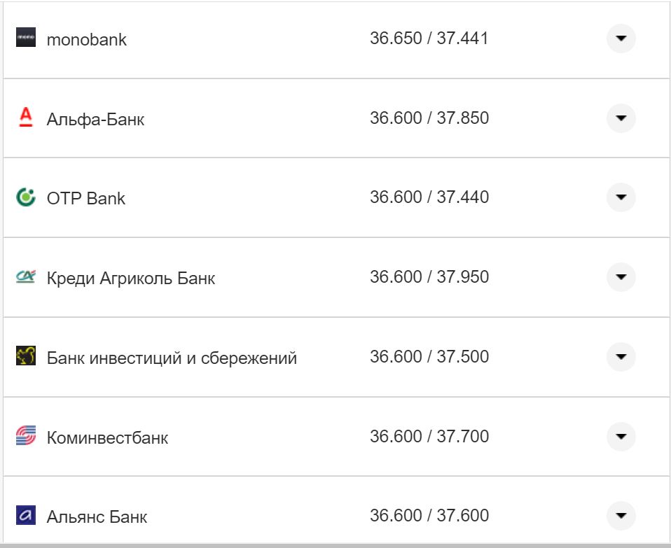Click the Креди Агриколь Банк logo
Screen dimensions: 671x548
[x=27, y=276]
